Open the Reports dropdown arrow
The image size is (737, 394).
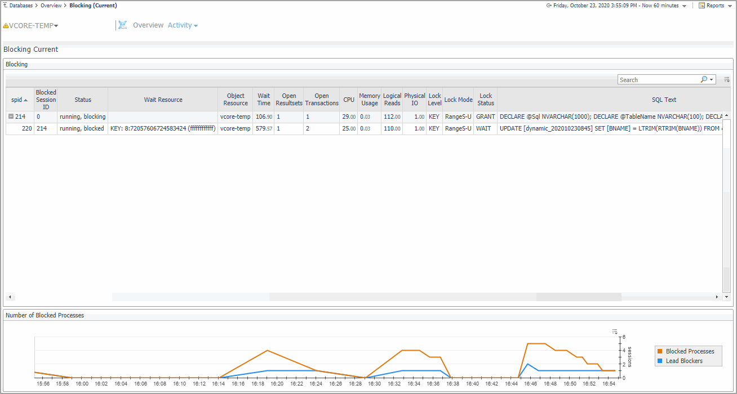coord(730,6)
